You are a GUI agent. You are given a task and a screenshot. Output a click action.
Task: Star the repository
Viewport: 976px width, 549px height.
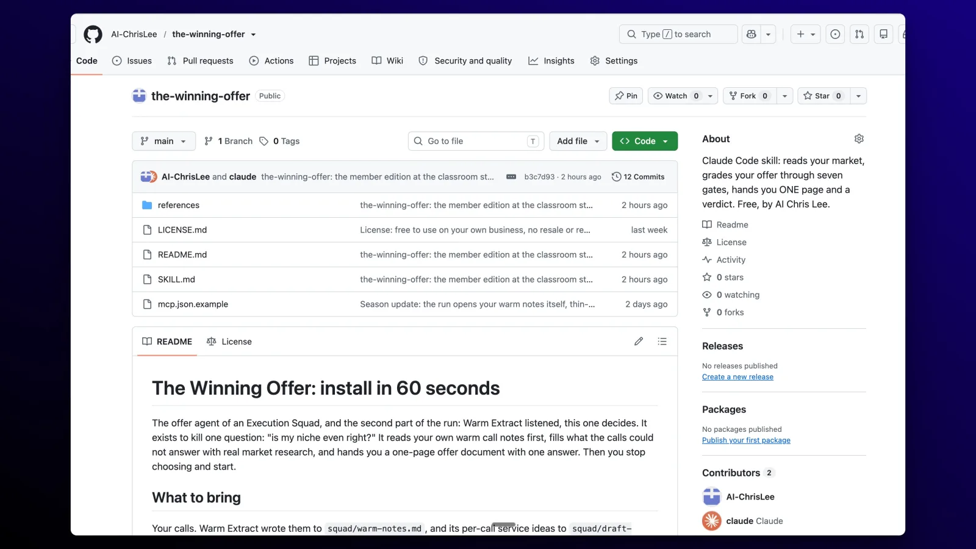[x=823, y=96]
